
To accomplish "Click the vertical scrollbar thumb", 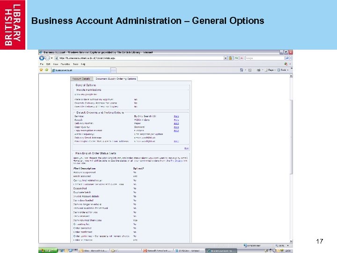I will click(291, 137).
